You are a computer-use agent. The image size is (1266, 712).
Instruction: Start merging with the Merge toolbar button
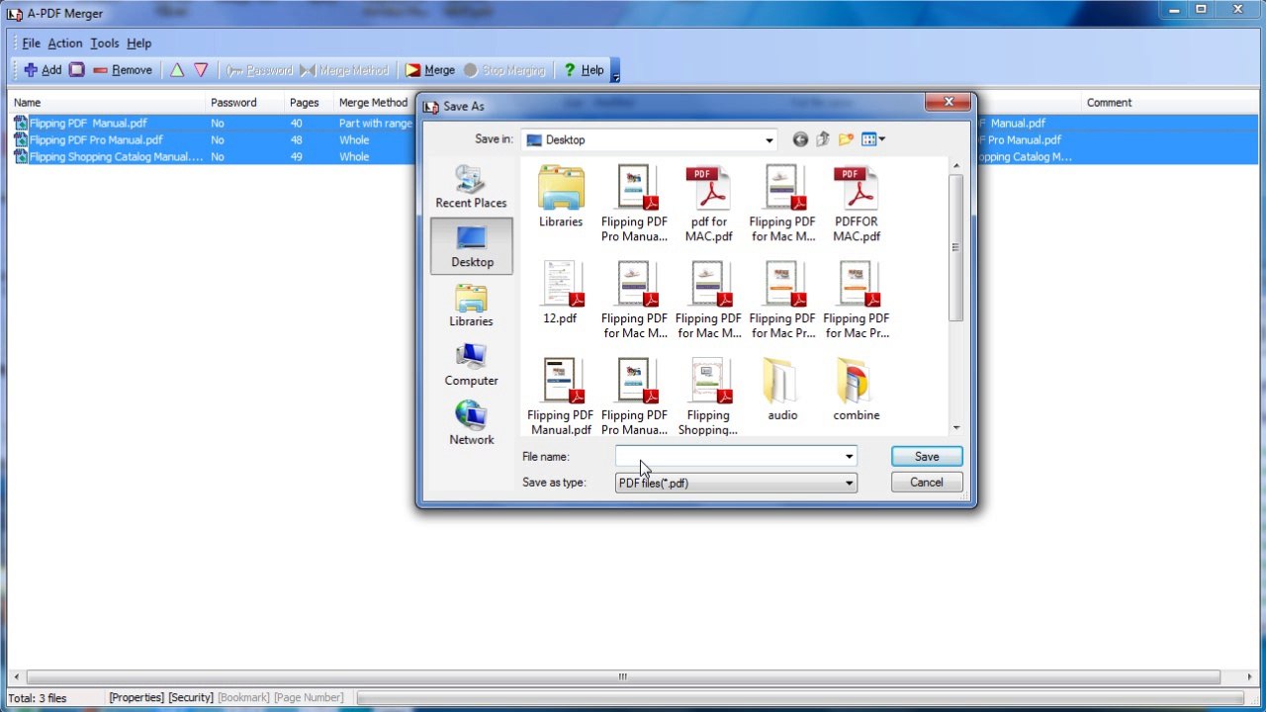[x=430, y=70]
